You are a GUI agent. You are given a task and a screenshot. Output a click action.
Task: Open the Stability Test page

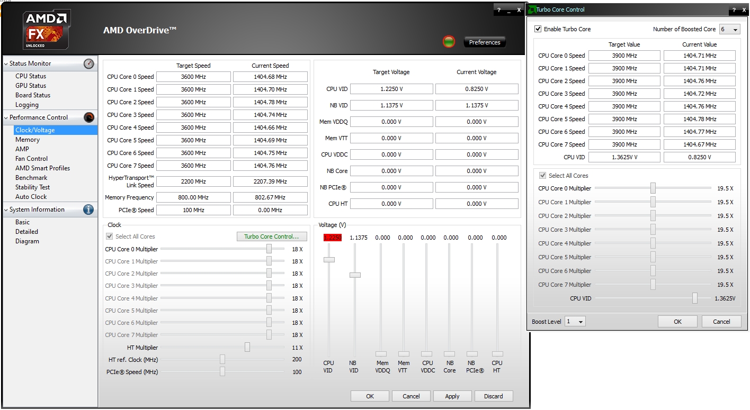click(33, 187)
